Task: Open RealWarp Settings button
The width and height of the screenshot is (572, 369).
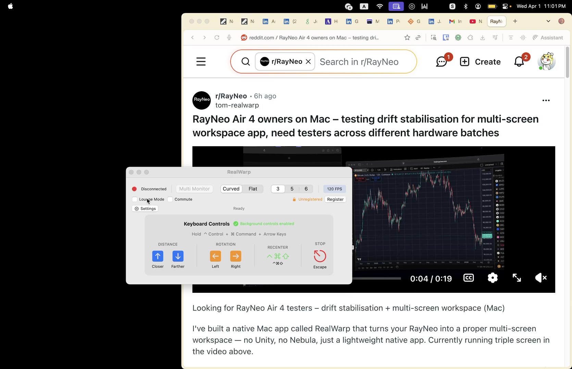Action: [145, 209]
